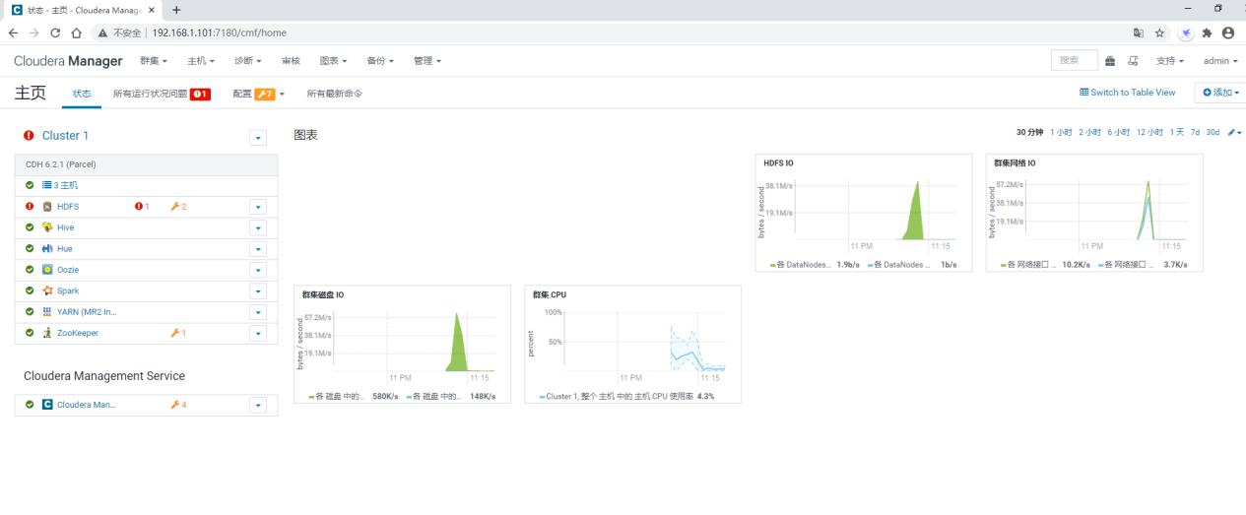Click the Cloudera Management Service C icon
The height and width of the screenshot is (515, 1246).
[x=47, y=405]
